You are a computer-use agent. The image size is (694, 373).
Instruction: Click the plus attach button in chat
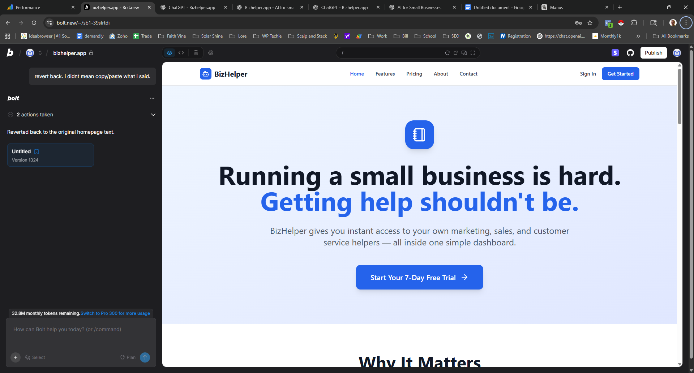16,357
